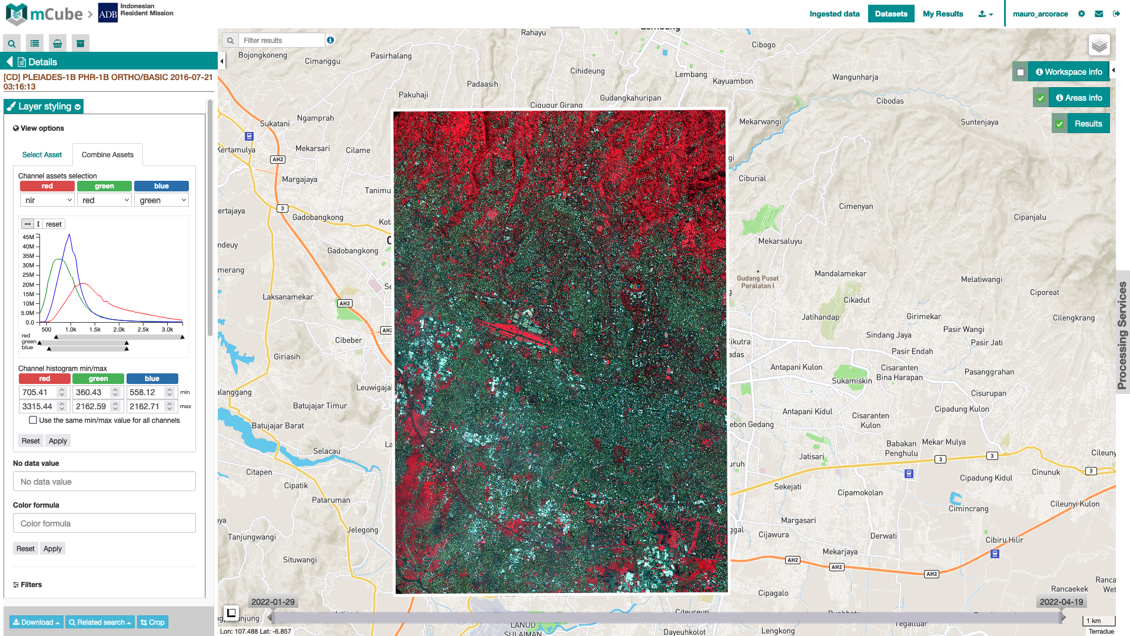The image size is (1130, 636).
Task: Click the Crop button
Action: pos(152,622)
